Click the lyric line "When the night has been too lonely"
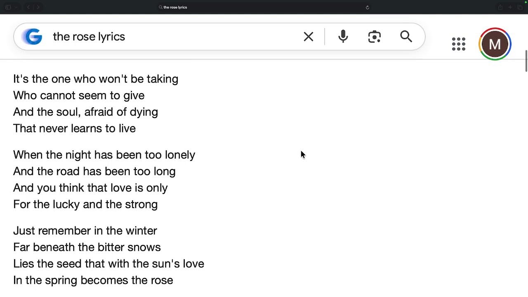 (104, 155)
